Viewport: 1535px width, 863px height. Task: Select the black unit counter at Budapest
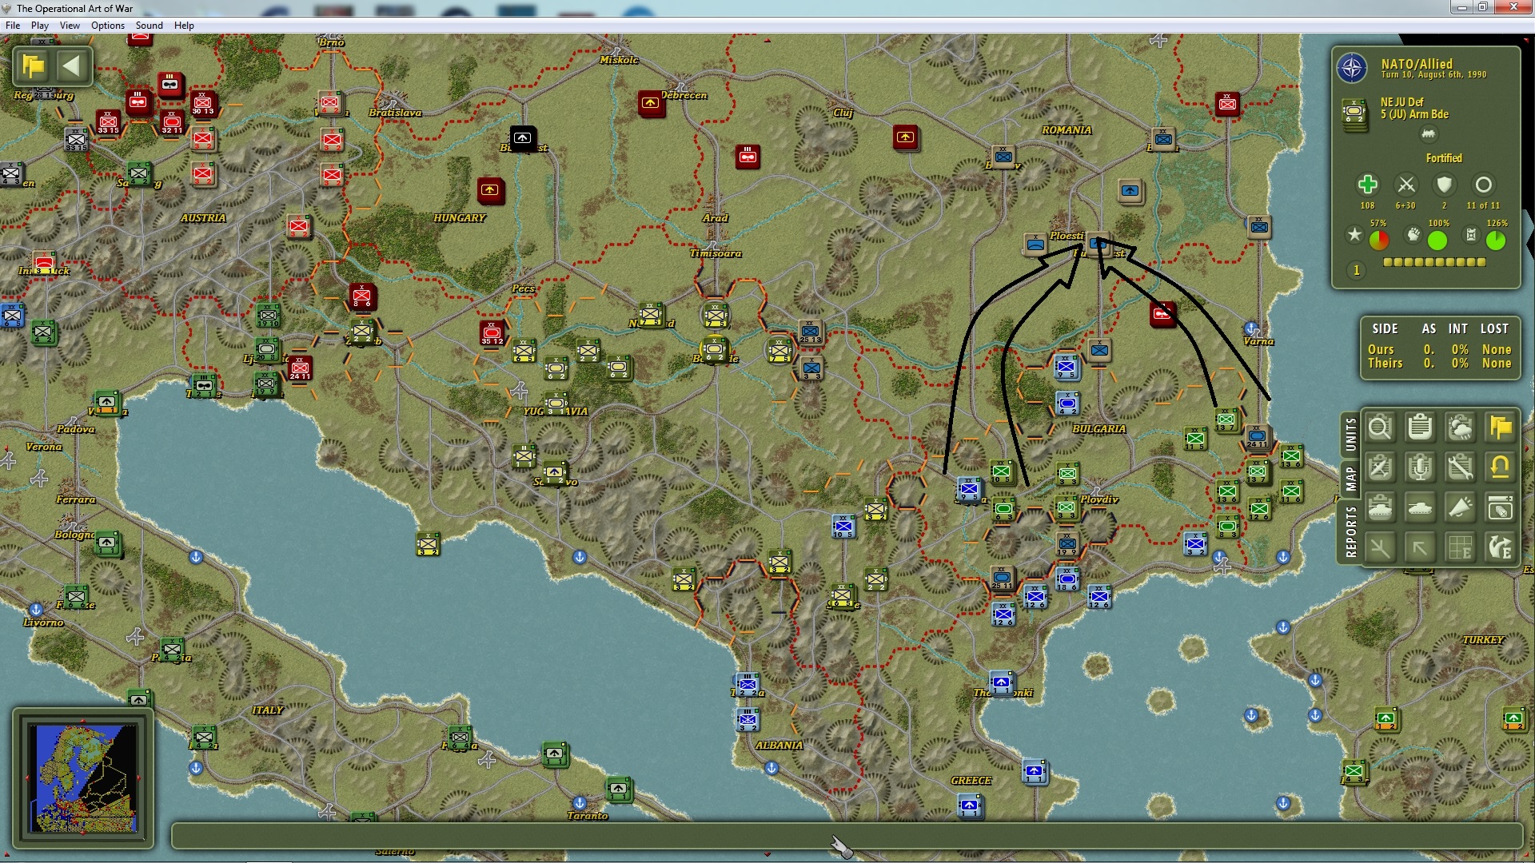point(522,138)
